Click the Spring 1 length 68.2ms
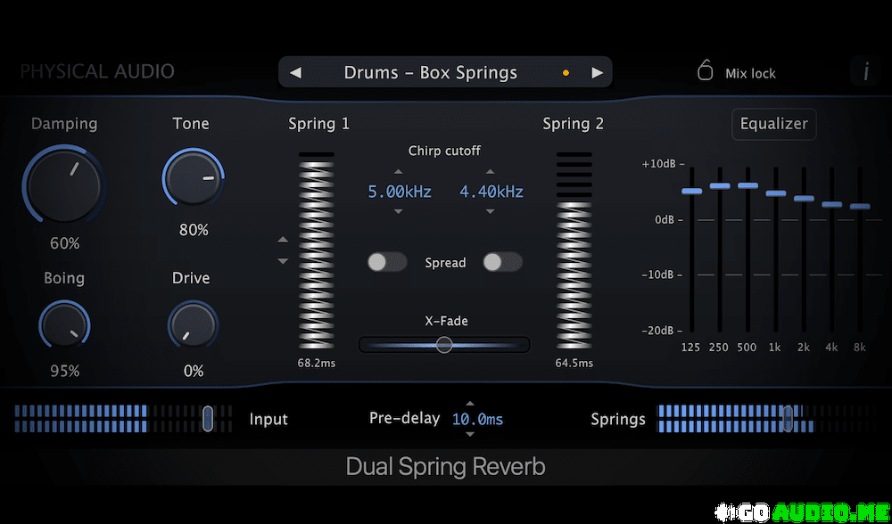This screenshot has width=892, height=524. tap(317, 364)
